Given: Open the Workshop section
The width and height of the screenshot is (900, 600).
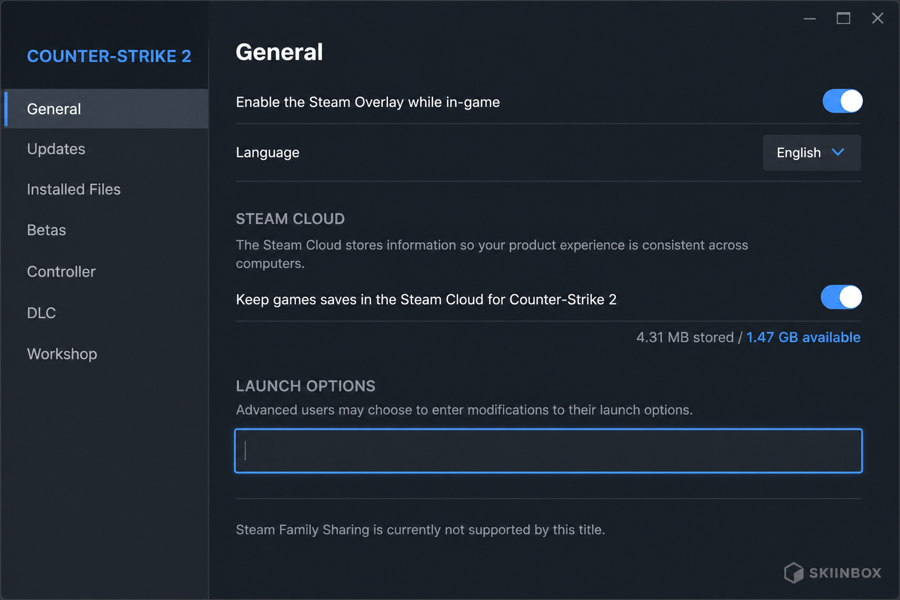Looking at the screenshot, I should coord(62,354).
